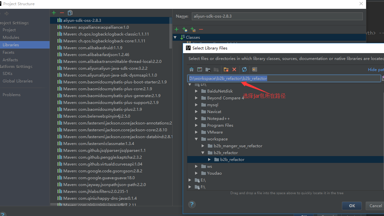Click the green add library plus icon
The width and height of the screenshot is (384, 216).
point(54,13)
